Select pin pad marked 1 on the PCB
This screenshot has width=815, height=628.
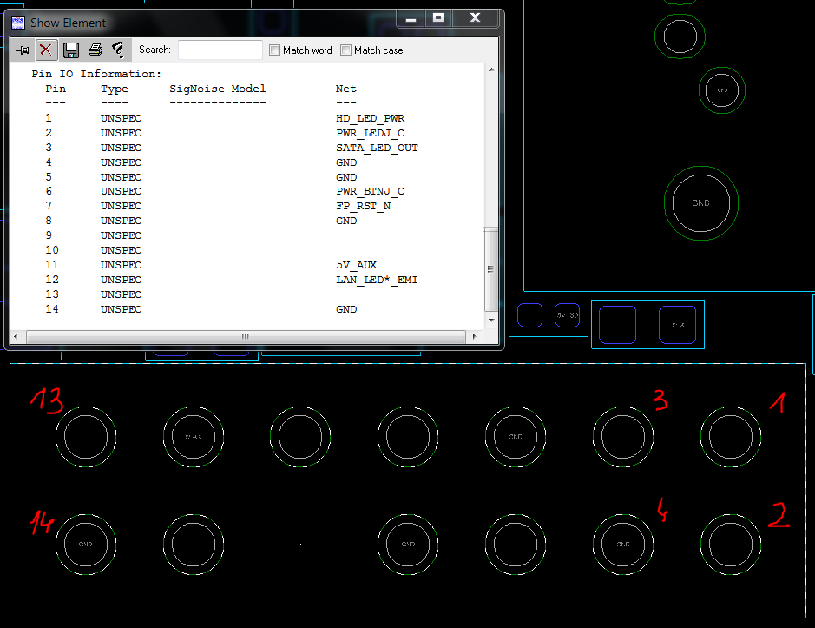coord(730,437)
